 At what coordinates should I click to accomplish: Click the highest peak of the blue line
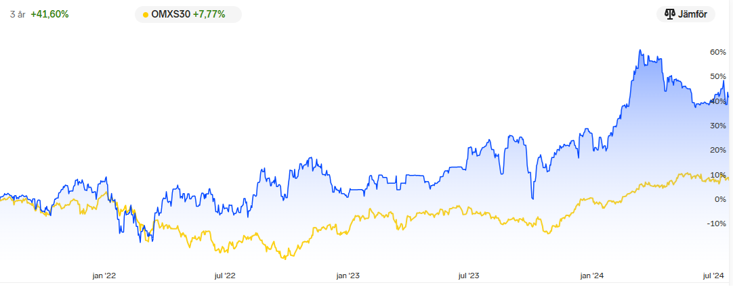(x=640, y=50)
